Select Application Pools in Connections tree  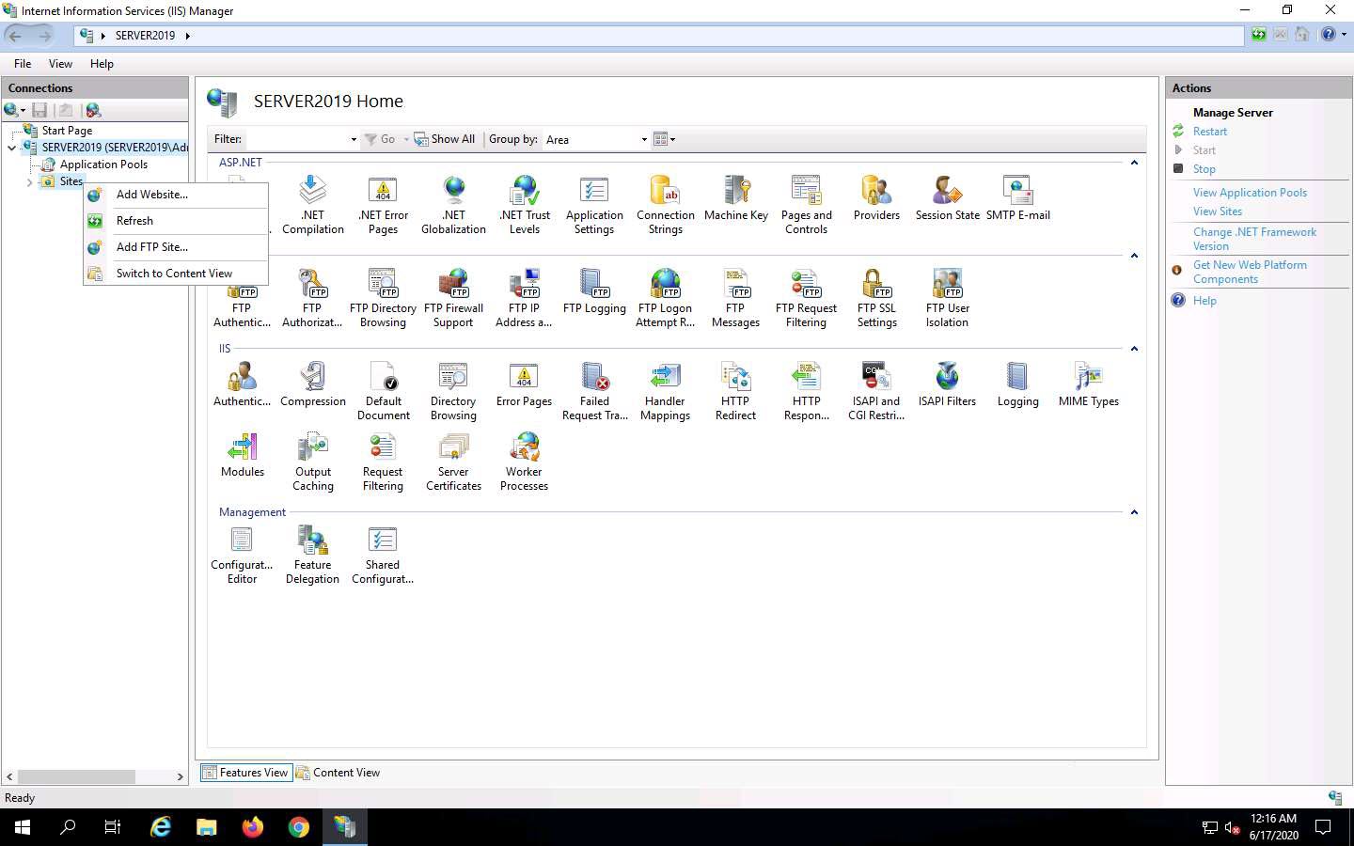(x=103, y=164)
